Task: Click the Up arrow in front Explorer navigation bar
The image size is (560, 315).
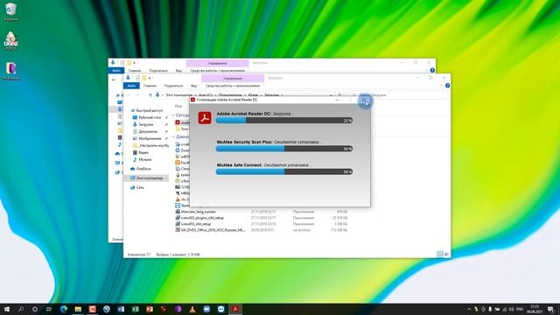Action: tap(150, 95)
